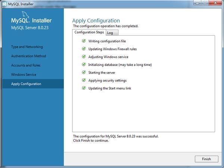Close the MySQL Installer window
This screenshot has height=168, width=224.
tap(215, 3)
